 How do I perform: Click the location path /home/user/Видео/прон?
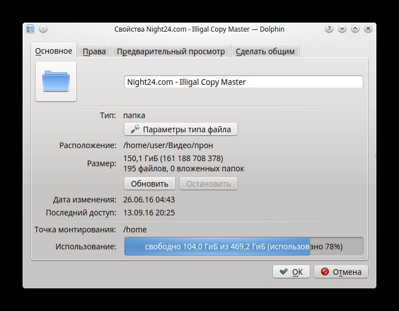coord(168,145)
